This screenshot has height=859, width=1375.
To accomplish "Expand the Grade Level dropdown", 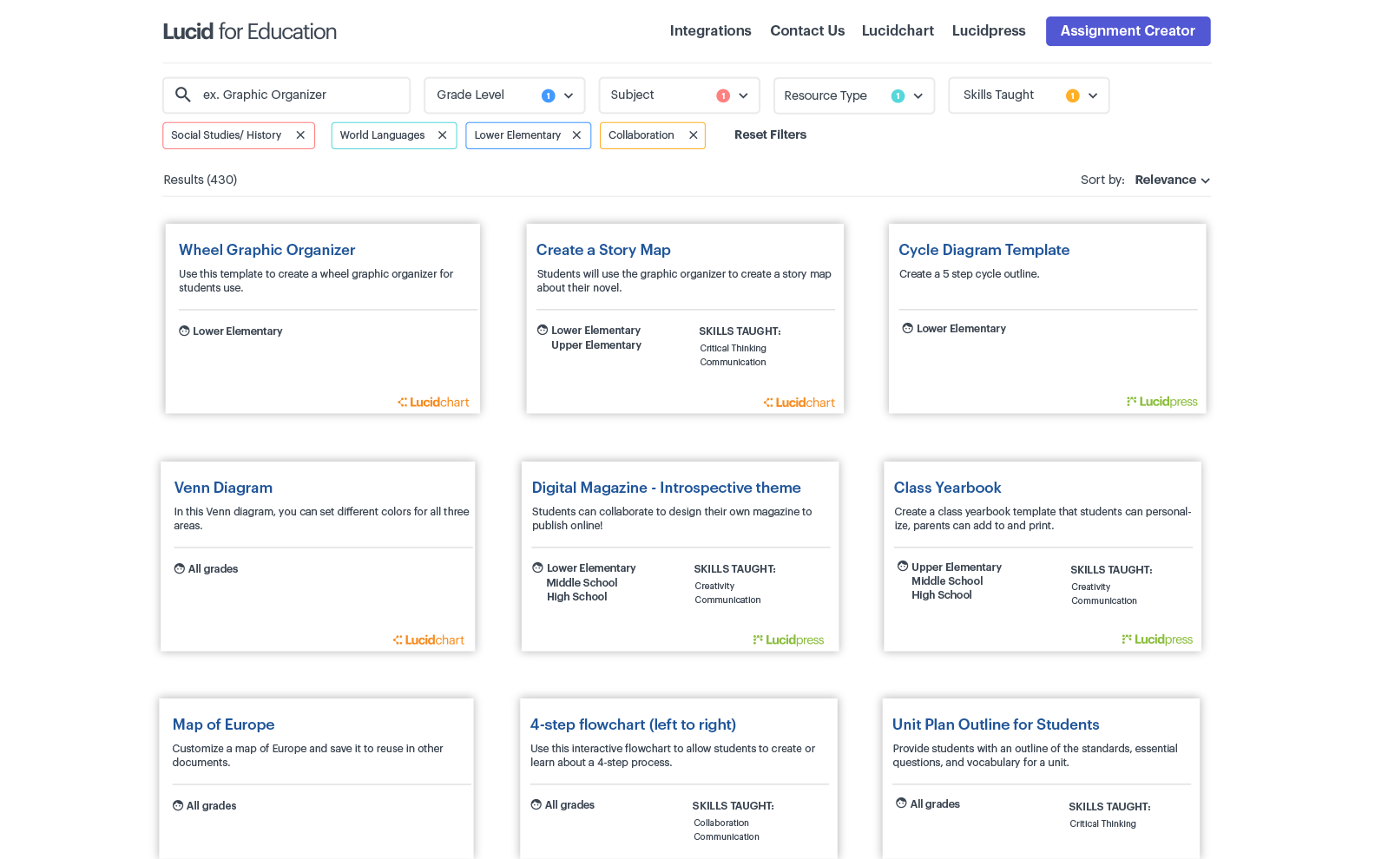I will pyautogui.click(x=569, y=95).
